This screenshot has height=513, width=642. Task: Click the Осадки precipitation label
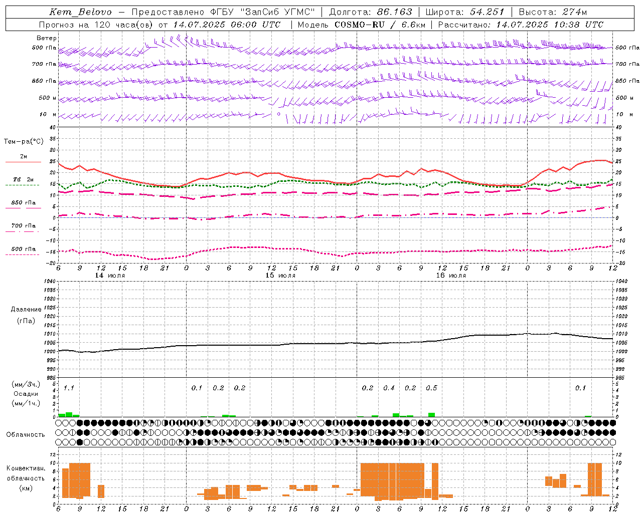click(26, 394)
